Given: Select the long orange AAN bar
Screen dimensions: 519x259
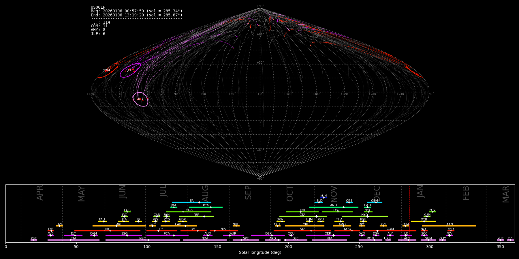Looking at the screenshot, I should (x=449, y=226).
